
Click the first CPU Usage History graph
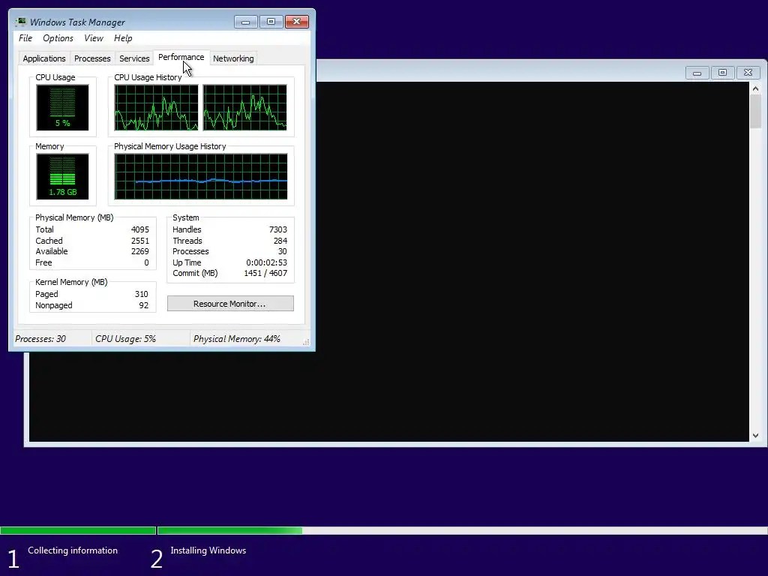[x=156, y=108]
